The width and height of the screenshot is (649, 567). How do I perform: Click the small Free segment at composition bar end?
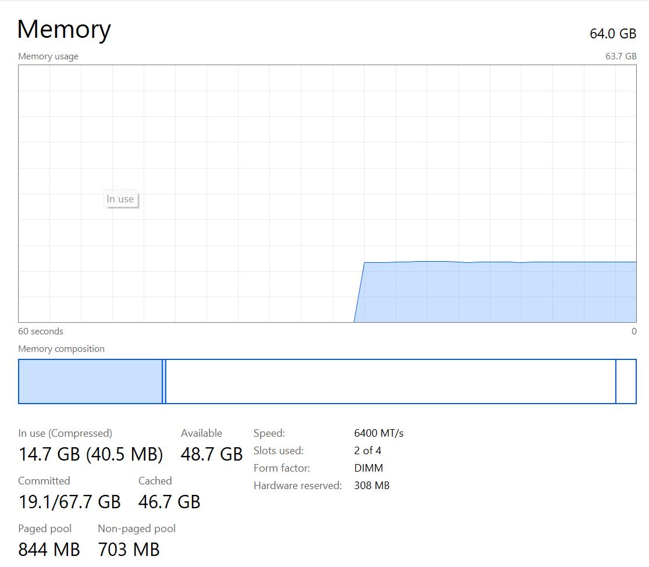pyautogui.click(x=626, y=381)
